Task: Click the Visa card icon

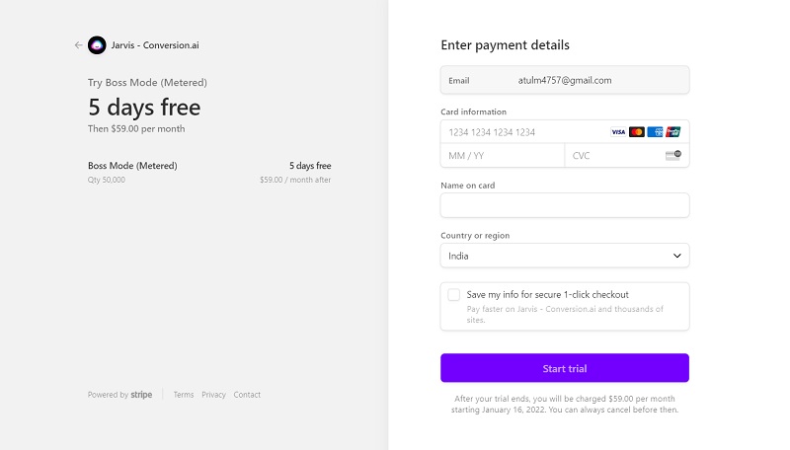Action: click(618, 132)
